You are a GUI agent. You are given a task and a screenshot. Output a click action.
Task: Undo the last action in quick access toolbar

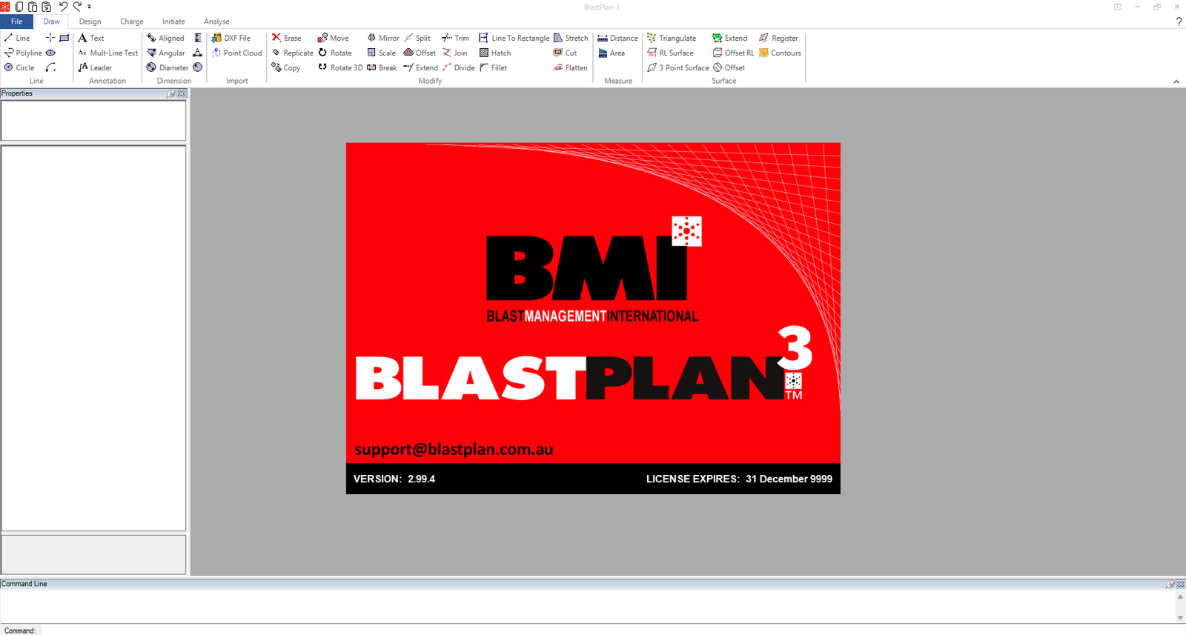click(x=63, y=7)
